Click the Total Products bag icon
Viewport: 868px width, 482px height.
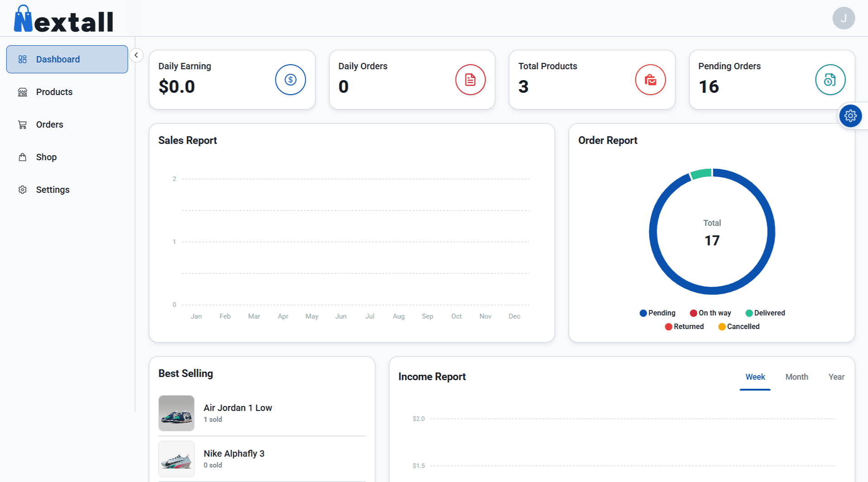tap(650, 80)
